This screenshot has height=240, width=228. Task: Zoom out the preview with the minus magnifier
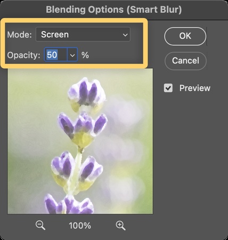click(x=40, y=225)
